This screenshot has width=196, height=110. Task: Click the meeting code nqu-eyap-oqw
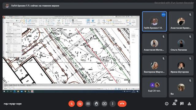point(13,104)
